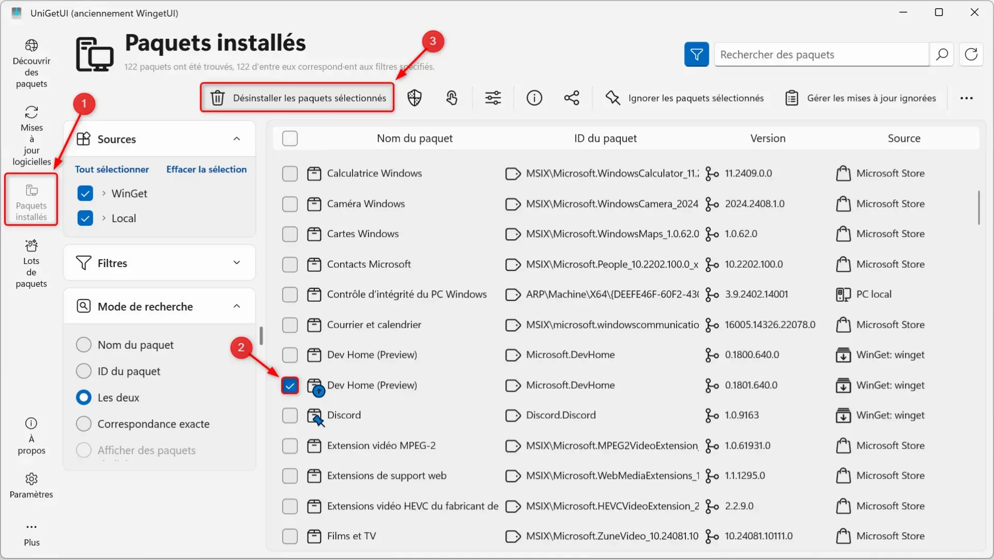Click Extensions de support web package icon

pos(314,476)
